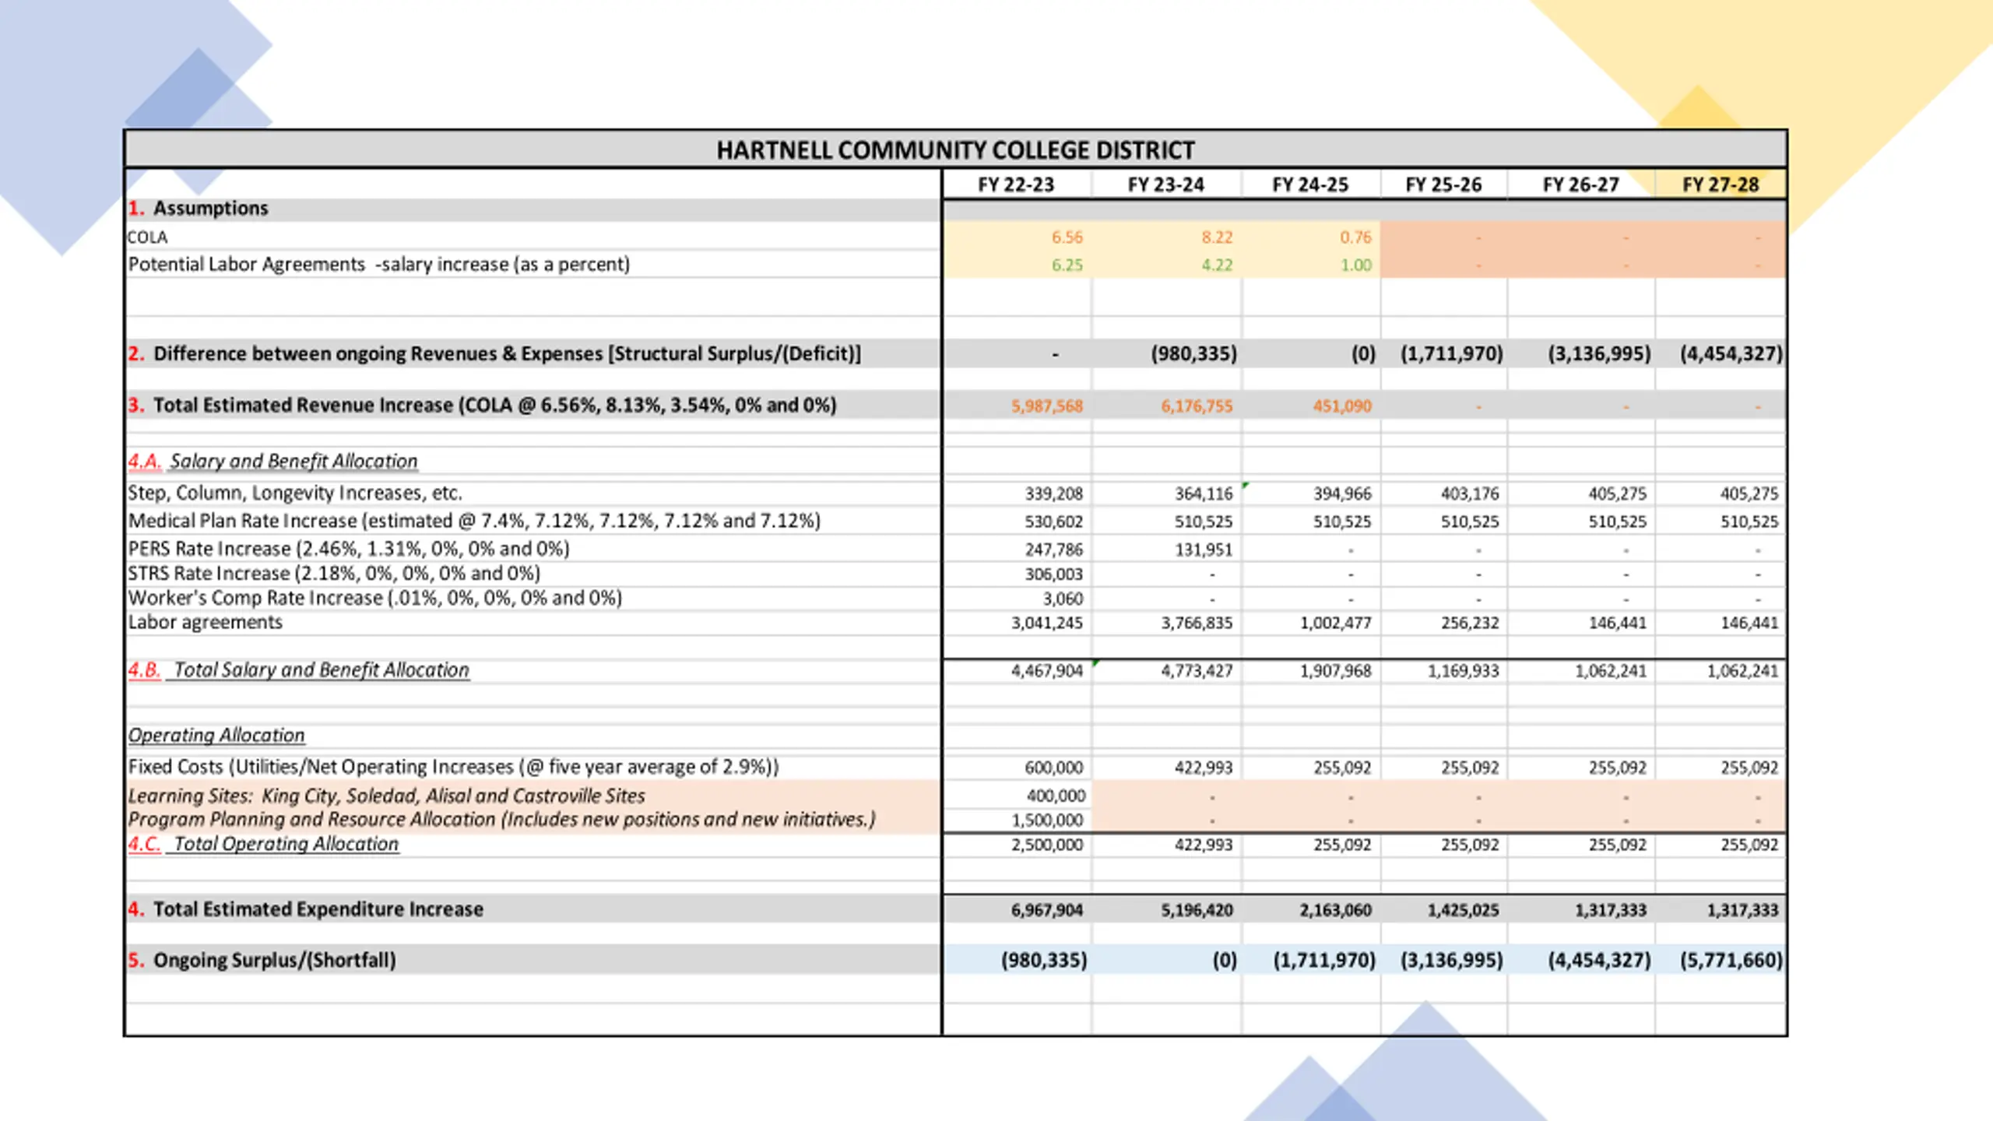Select the FY 22-23 column header

click(x=1016, y=184)
